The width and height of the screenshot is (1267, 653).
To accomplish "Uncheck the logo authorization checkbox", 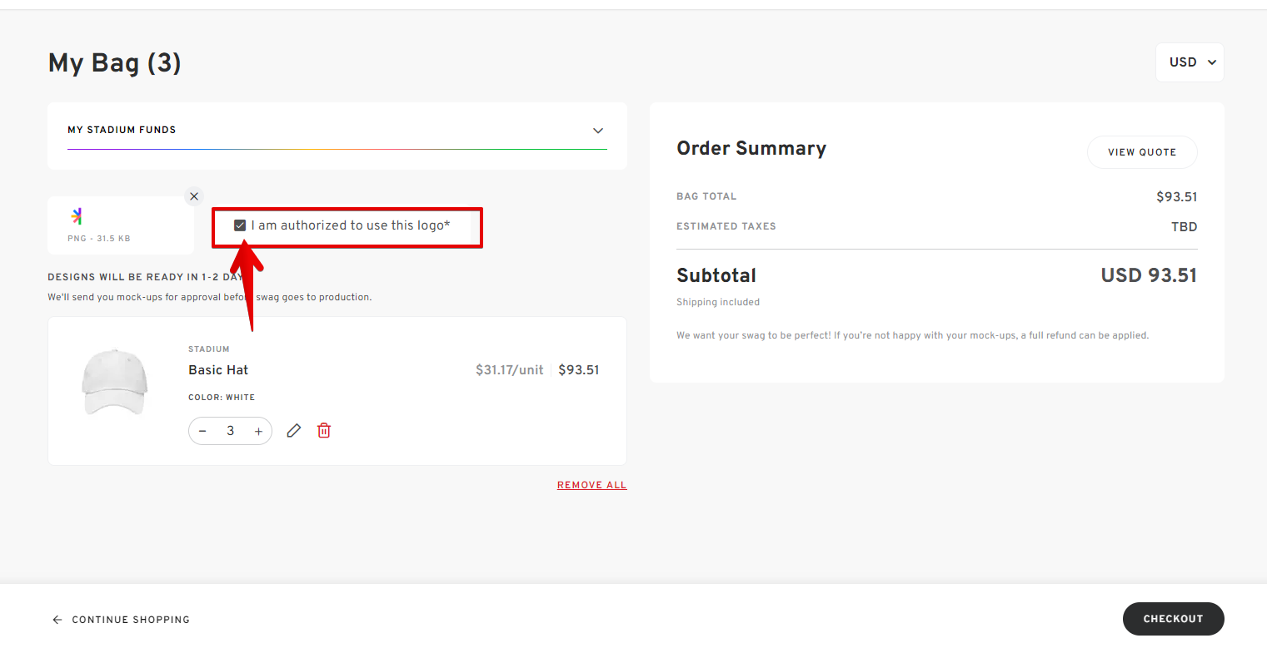I will (x=240, y=225).
